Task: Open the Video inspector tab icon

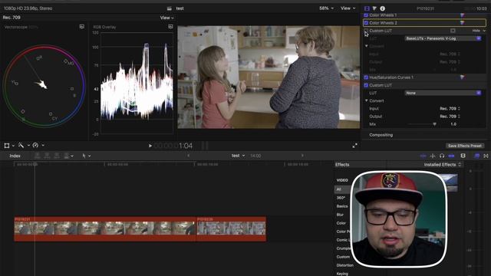Action: [367, 8]
